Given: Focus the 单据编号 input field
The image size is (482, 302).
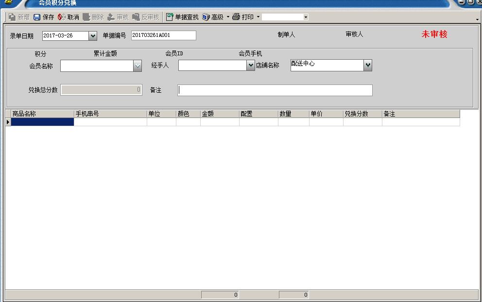Looking at the screenshot, I should 164,35.
